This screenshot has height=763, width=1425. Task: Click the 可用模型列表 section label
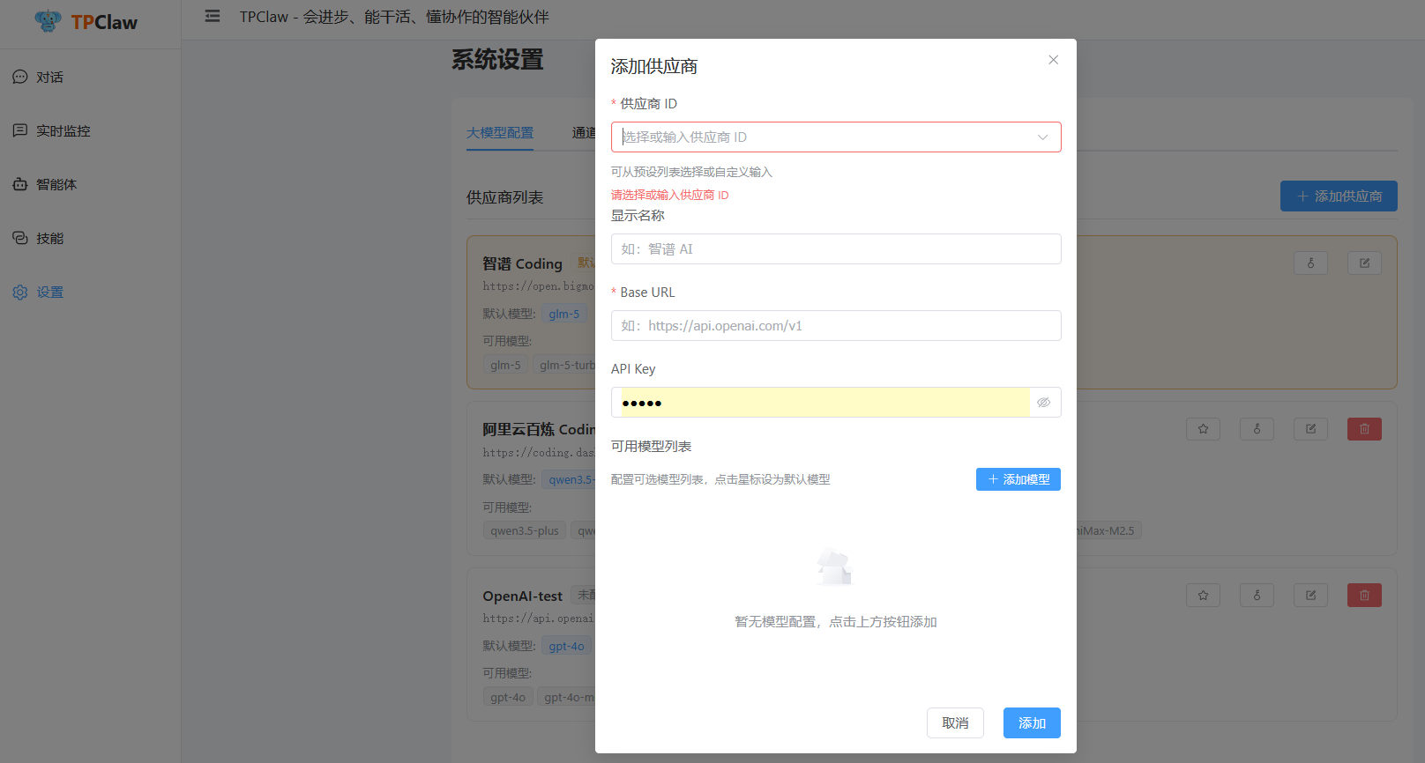[651, 447]
